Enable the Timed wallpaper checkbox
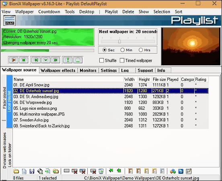Screen dimensions: 222x181 tap(122, 60)
